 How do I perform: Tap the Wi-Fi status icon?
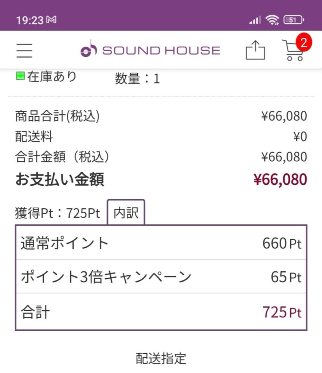click(x=272, y=20)
